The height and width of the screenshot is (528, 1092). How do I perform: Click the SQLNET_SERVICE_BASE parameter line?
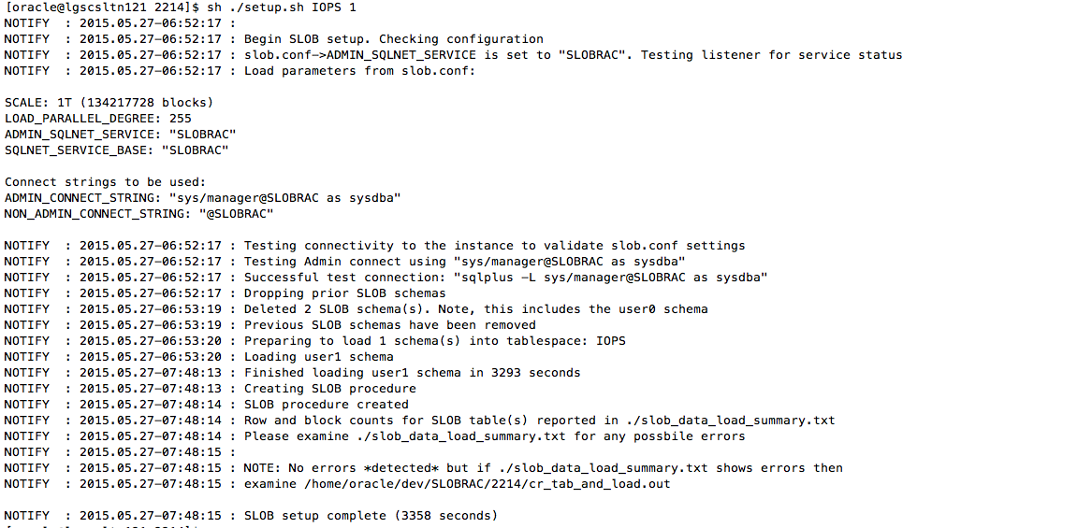tap(116, 150)
